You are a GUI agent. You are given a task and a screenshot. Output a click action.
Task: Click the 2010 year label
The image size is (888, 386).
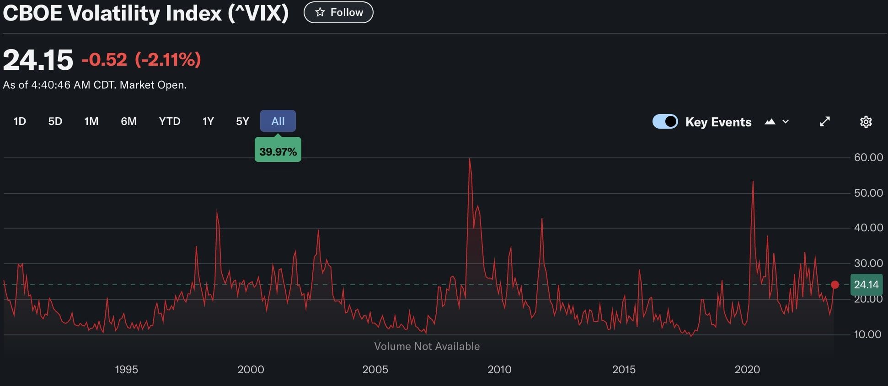(499, 370)
